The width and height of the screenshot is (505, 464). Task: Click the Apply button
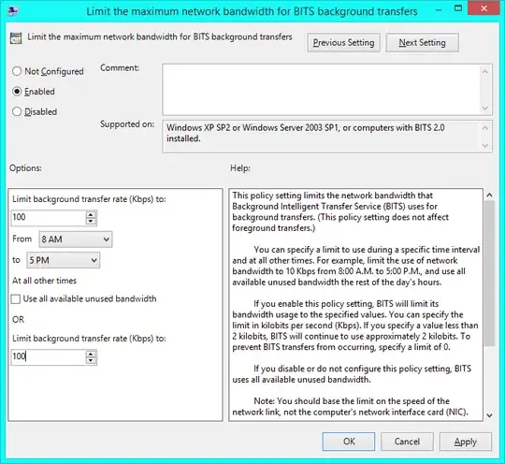tap(466, 442)
